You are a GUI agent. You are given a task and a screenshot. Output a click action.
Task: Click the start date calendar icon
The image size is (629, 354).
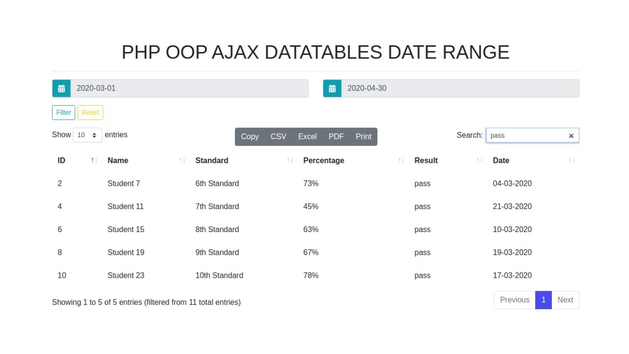(x=61, y=88)
